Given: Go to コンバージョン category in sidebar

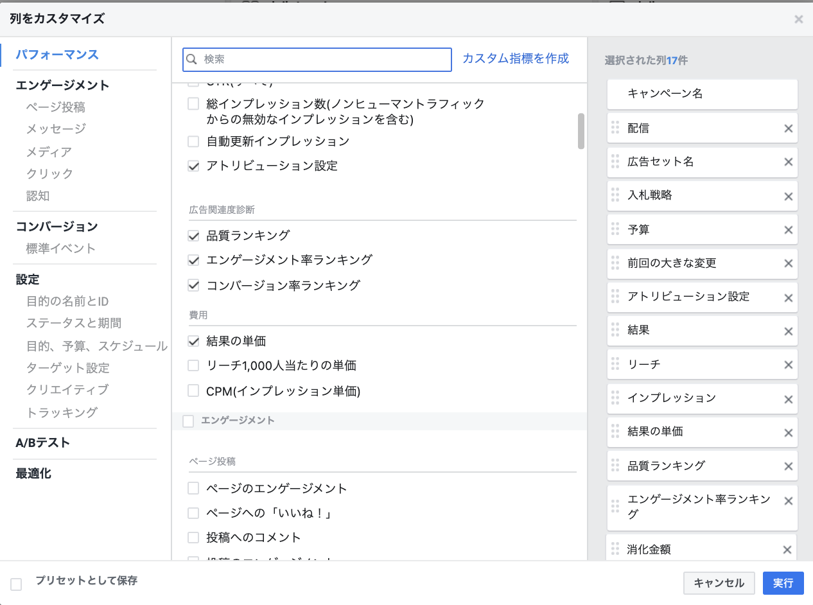Looking at the screenshot, I should 57,226.
